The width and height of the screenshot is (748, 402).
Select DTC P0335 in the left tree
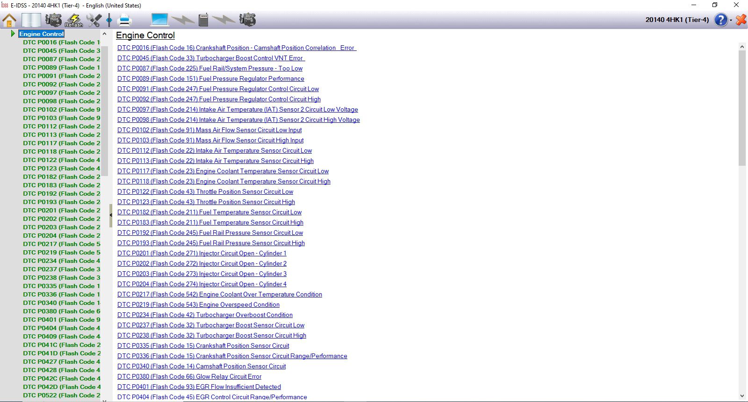(x=62, y=286)
